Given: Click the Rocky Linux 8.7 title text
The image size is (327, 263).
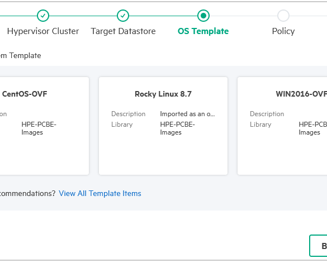Looking at the screenshot, I should (163, 94).
